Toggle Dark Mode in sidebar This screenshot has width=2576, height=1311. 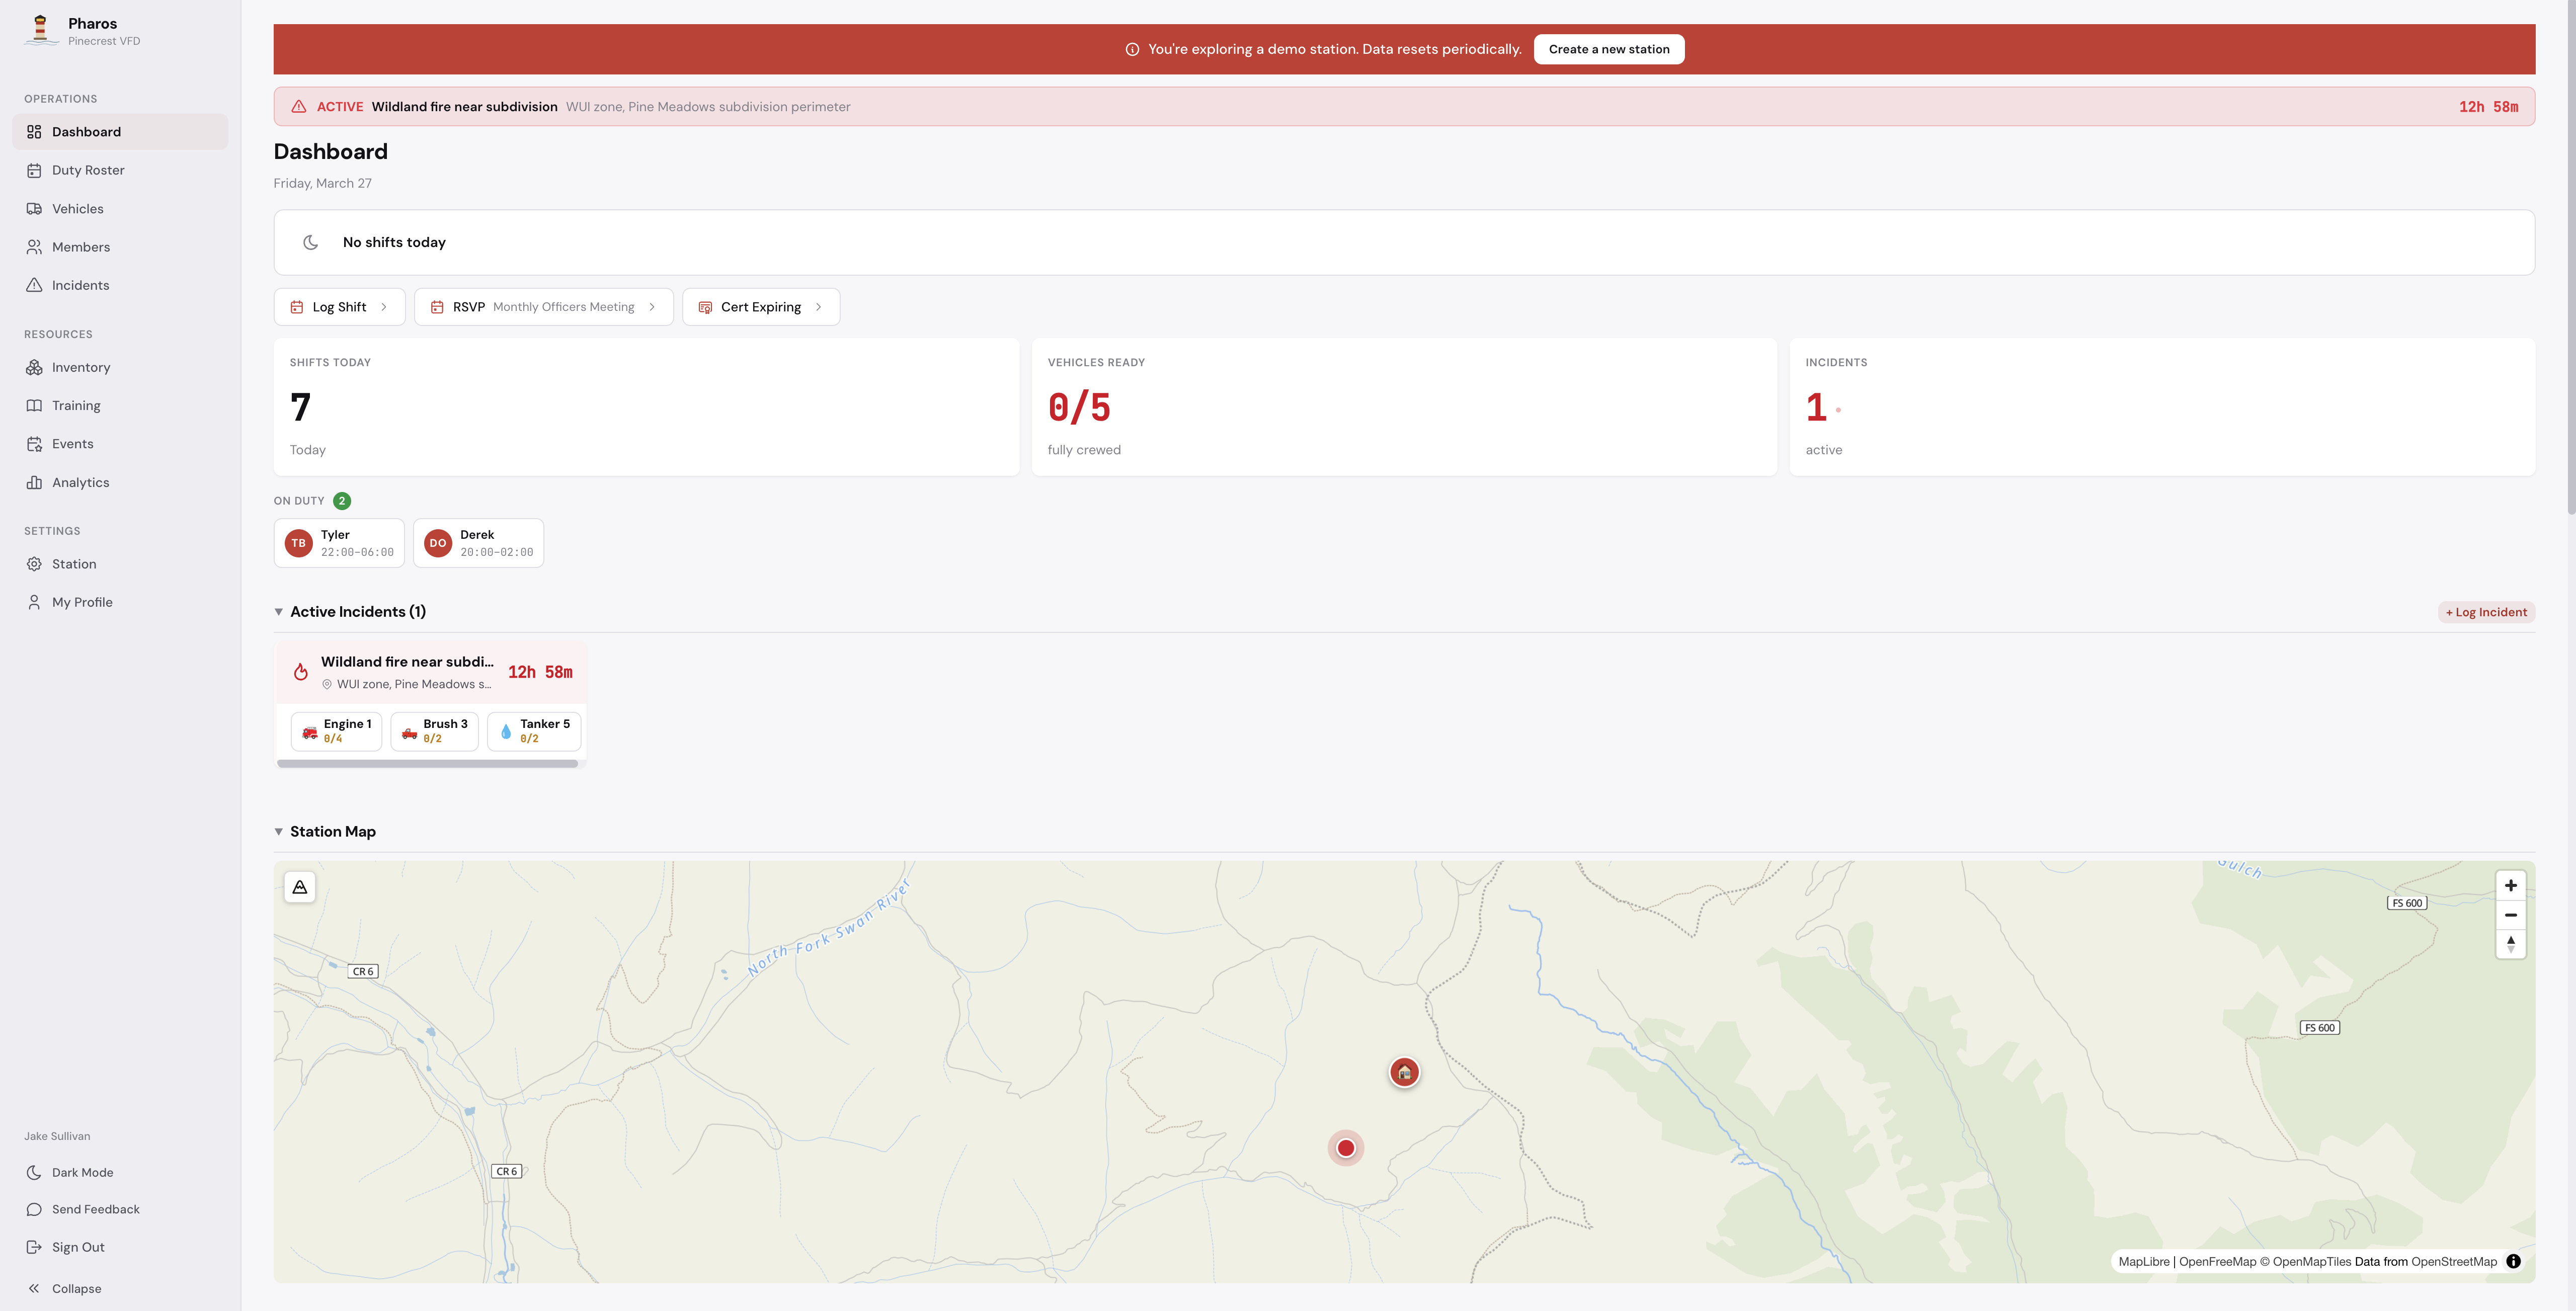tap(82, 1172)
